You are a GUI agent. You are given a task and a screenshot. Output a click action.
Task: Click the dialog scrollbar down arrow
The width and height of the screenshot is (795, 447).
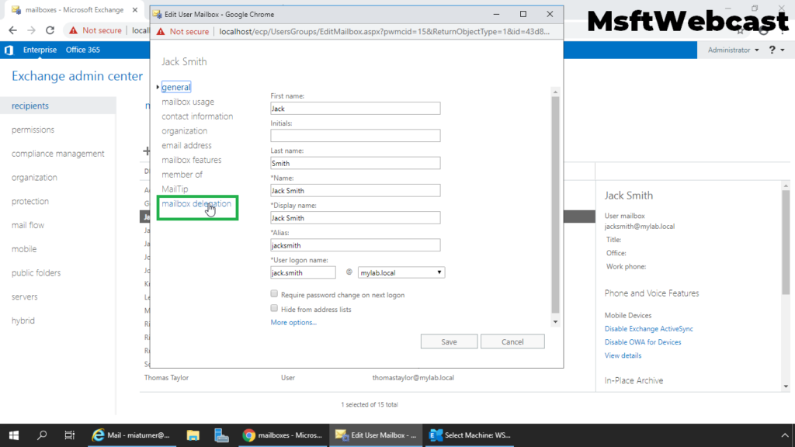click(555, 322)
